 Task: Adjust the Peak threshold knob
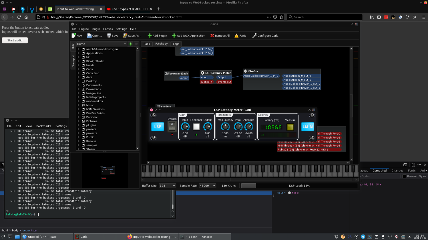pyautogui.click(x=238, y=127)
